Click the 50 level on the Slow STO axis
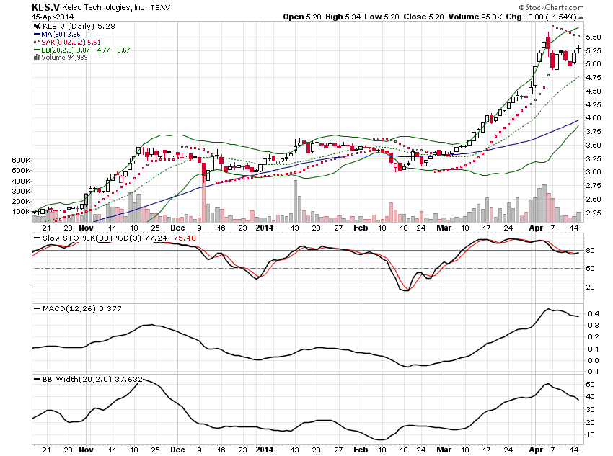 [x=591, y=269]
